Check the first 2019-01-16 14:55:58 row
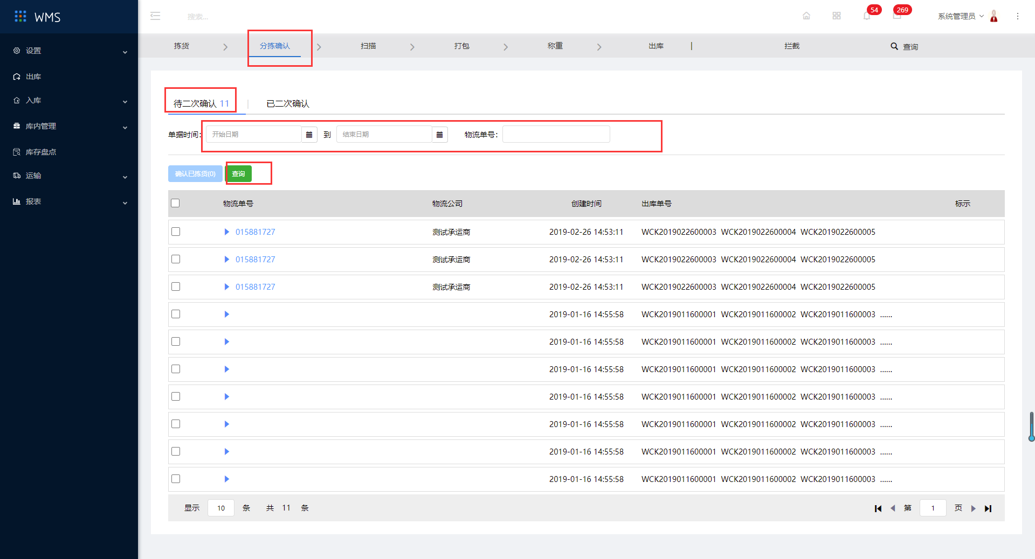 tap(176, 314)
